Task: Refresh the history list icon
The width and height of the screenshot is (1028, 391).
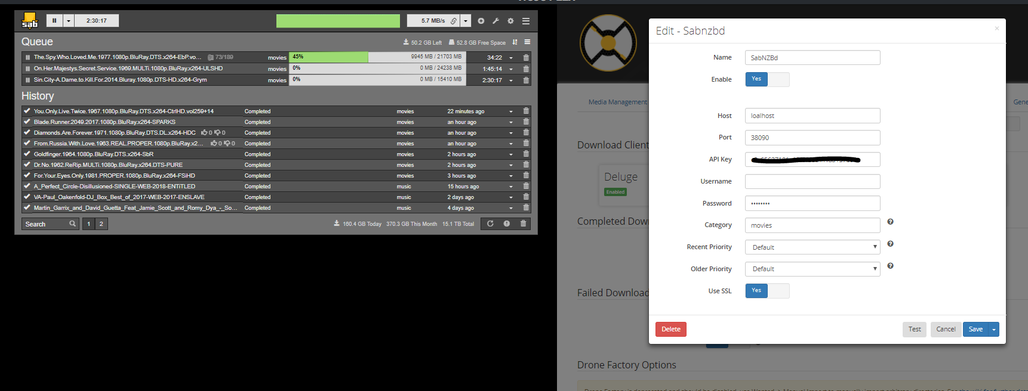Action: (x=490, y=224)
